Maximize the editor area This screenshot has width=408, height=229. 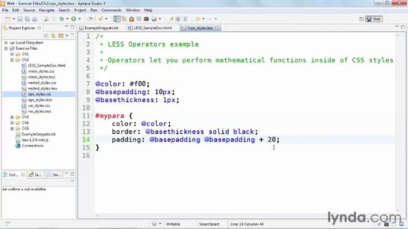click(x=403, y=27)
